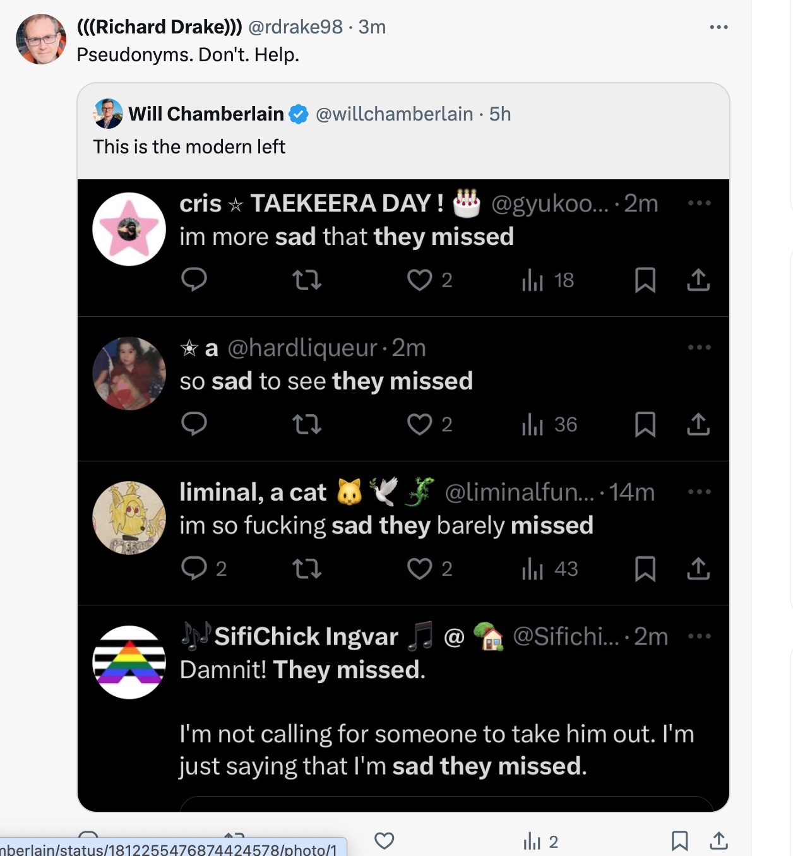
Task: Reply to liminal, a cat's tweet
Action: [194, 569]
